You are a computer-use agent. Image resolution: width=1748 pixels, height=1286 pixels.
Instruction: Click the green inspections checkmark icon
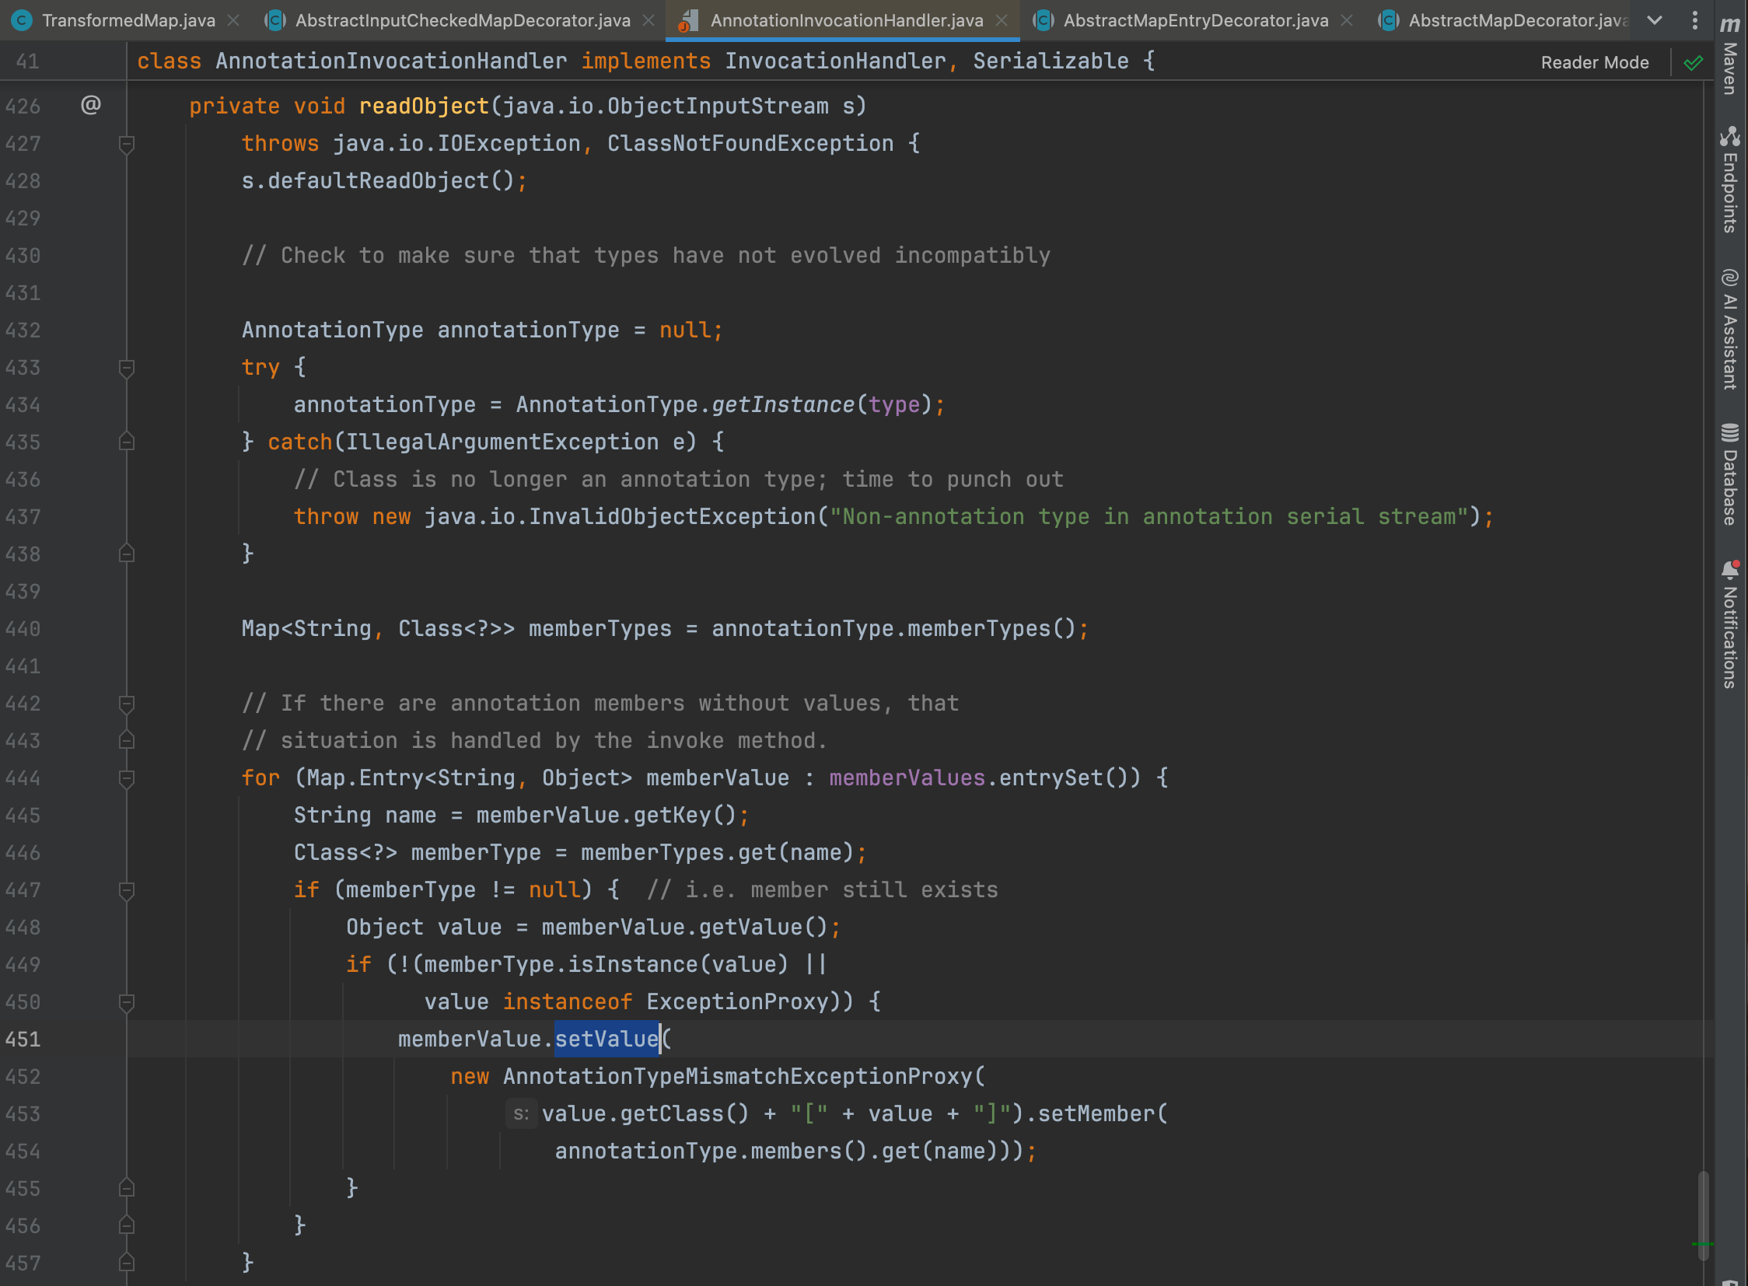click(1693, 63)
